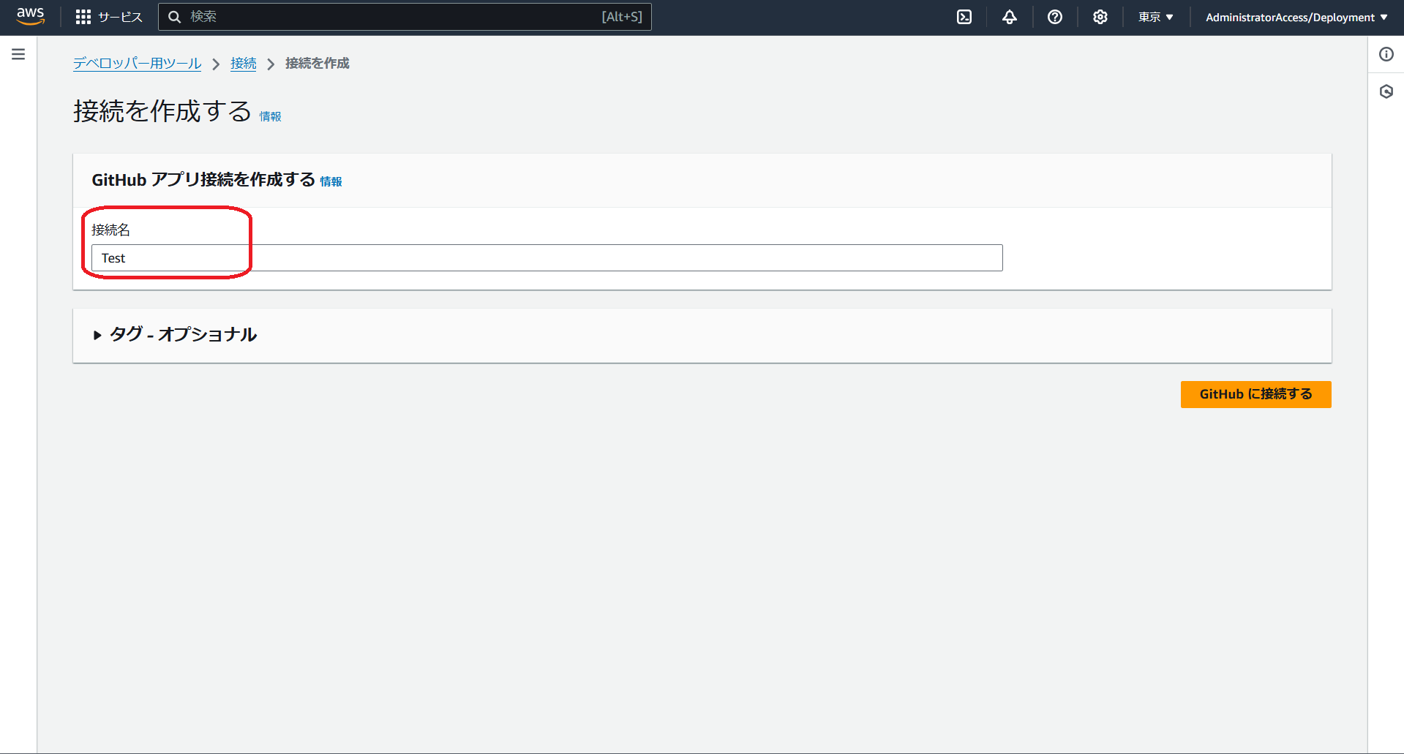Open the 東京 region dropdown
Image resolution: width=1404 pixels, height=754 pixels.
(1156, 17)
